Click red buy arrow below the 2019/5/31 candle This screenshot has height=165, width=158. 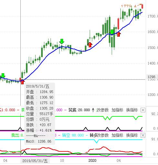pyautogui.click(x=22, y=82)
